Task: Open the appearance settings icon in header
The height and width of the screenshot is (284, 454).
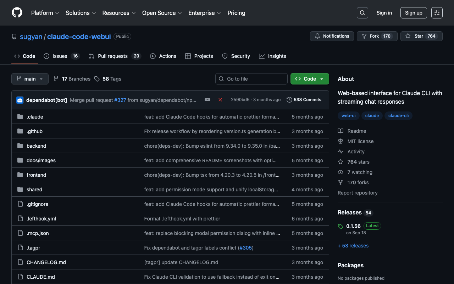Action: [x=437, y=13]
